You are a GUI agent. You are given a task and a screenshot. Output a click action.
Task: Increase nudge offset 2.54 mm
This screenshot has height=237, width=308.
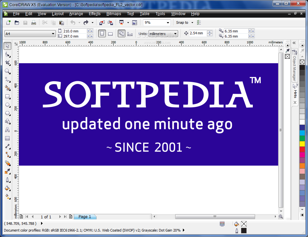coord(210,32)
